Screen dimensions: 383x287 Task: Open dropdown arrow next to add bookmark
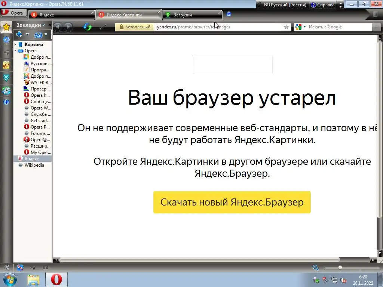click(x=27, y=34)
